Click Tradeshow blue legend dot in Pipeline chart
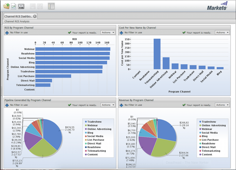The image size is (236, 170). click(x=86, y=122)
